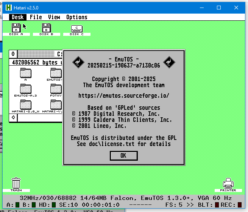Click the C: window close box

[13, 54]
